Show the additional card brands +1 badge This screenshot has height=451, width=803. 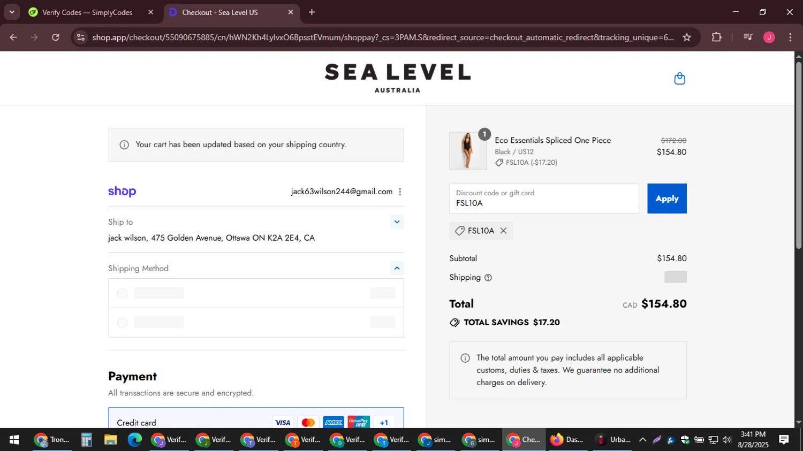click(384, 423)
